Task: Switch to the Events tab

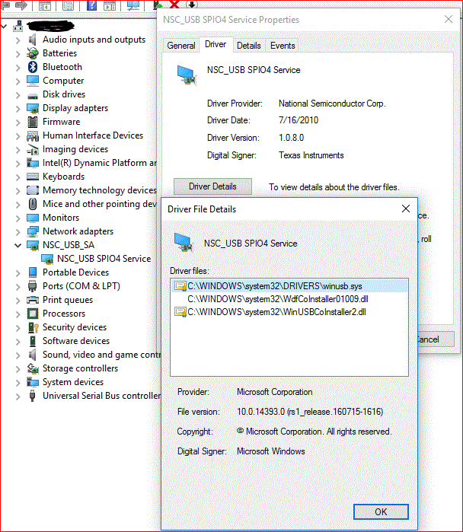Action: 283,46
